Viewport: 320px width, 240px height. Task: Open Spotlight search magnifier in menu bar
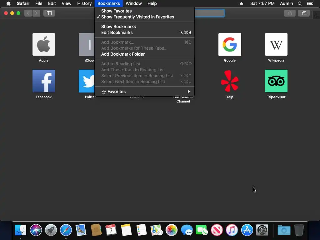click(x=300, y=3)
